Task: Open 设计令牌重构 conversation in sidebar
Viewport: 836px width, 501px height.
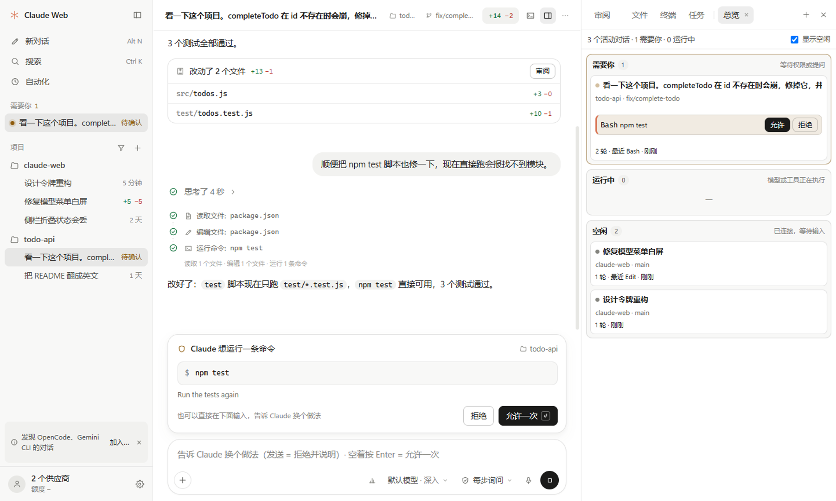Action: (76, 183)
